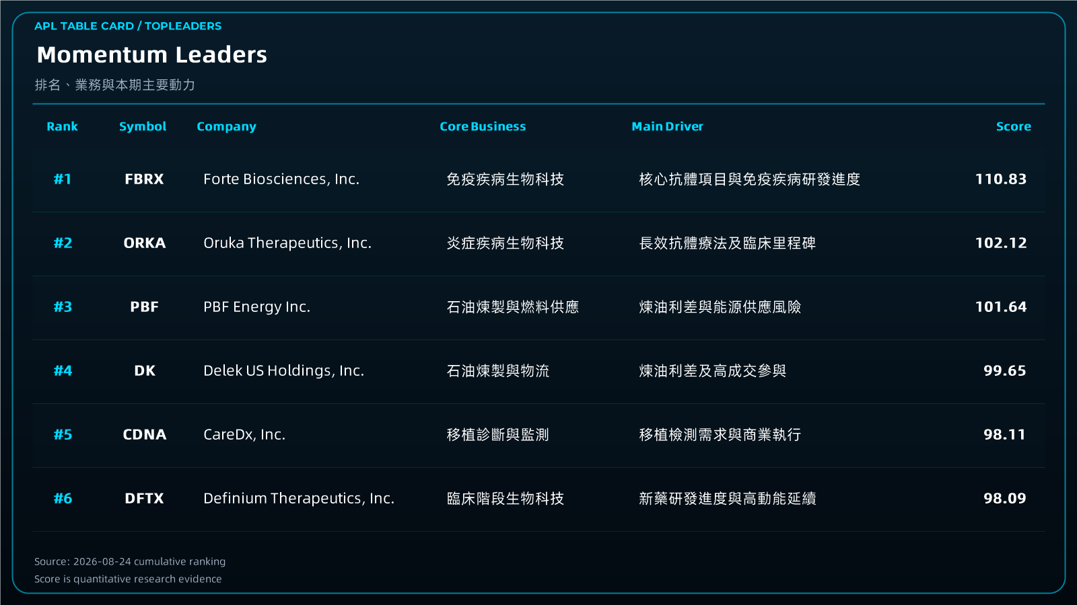Click 新藥研發進度與高動能延續 driver cell
Viewport: 1077px width, 605px height.
click(x=728, y=498)
